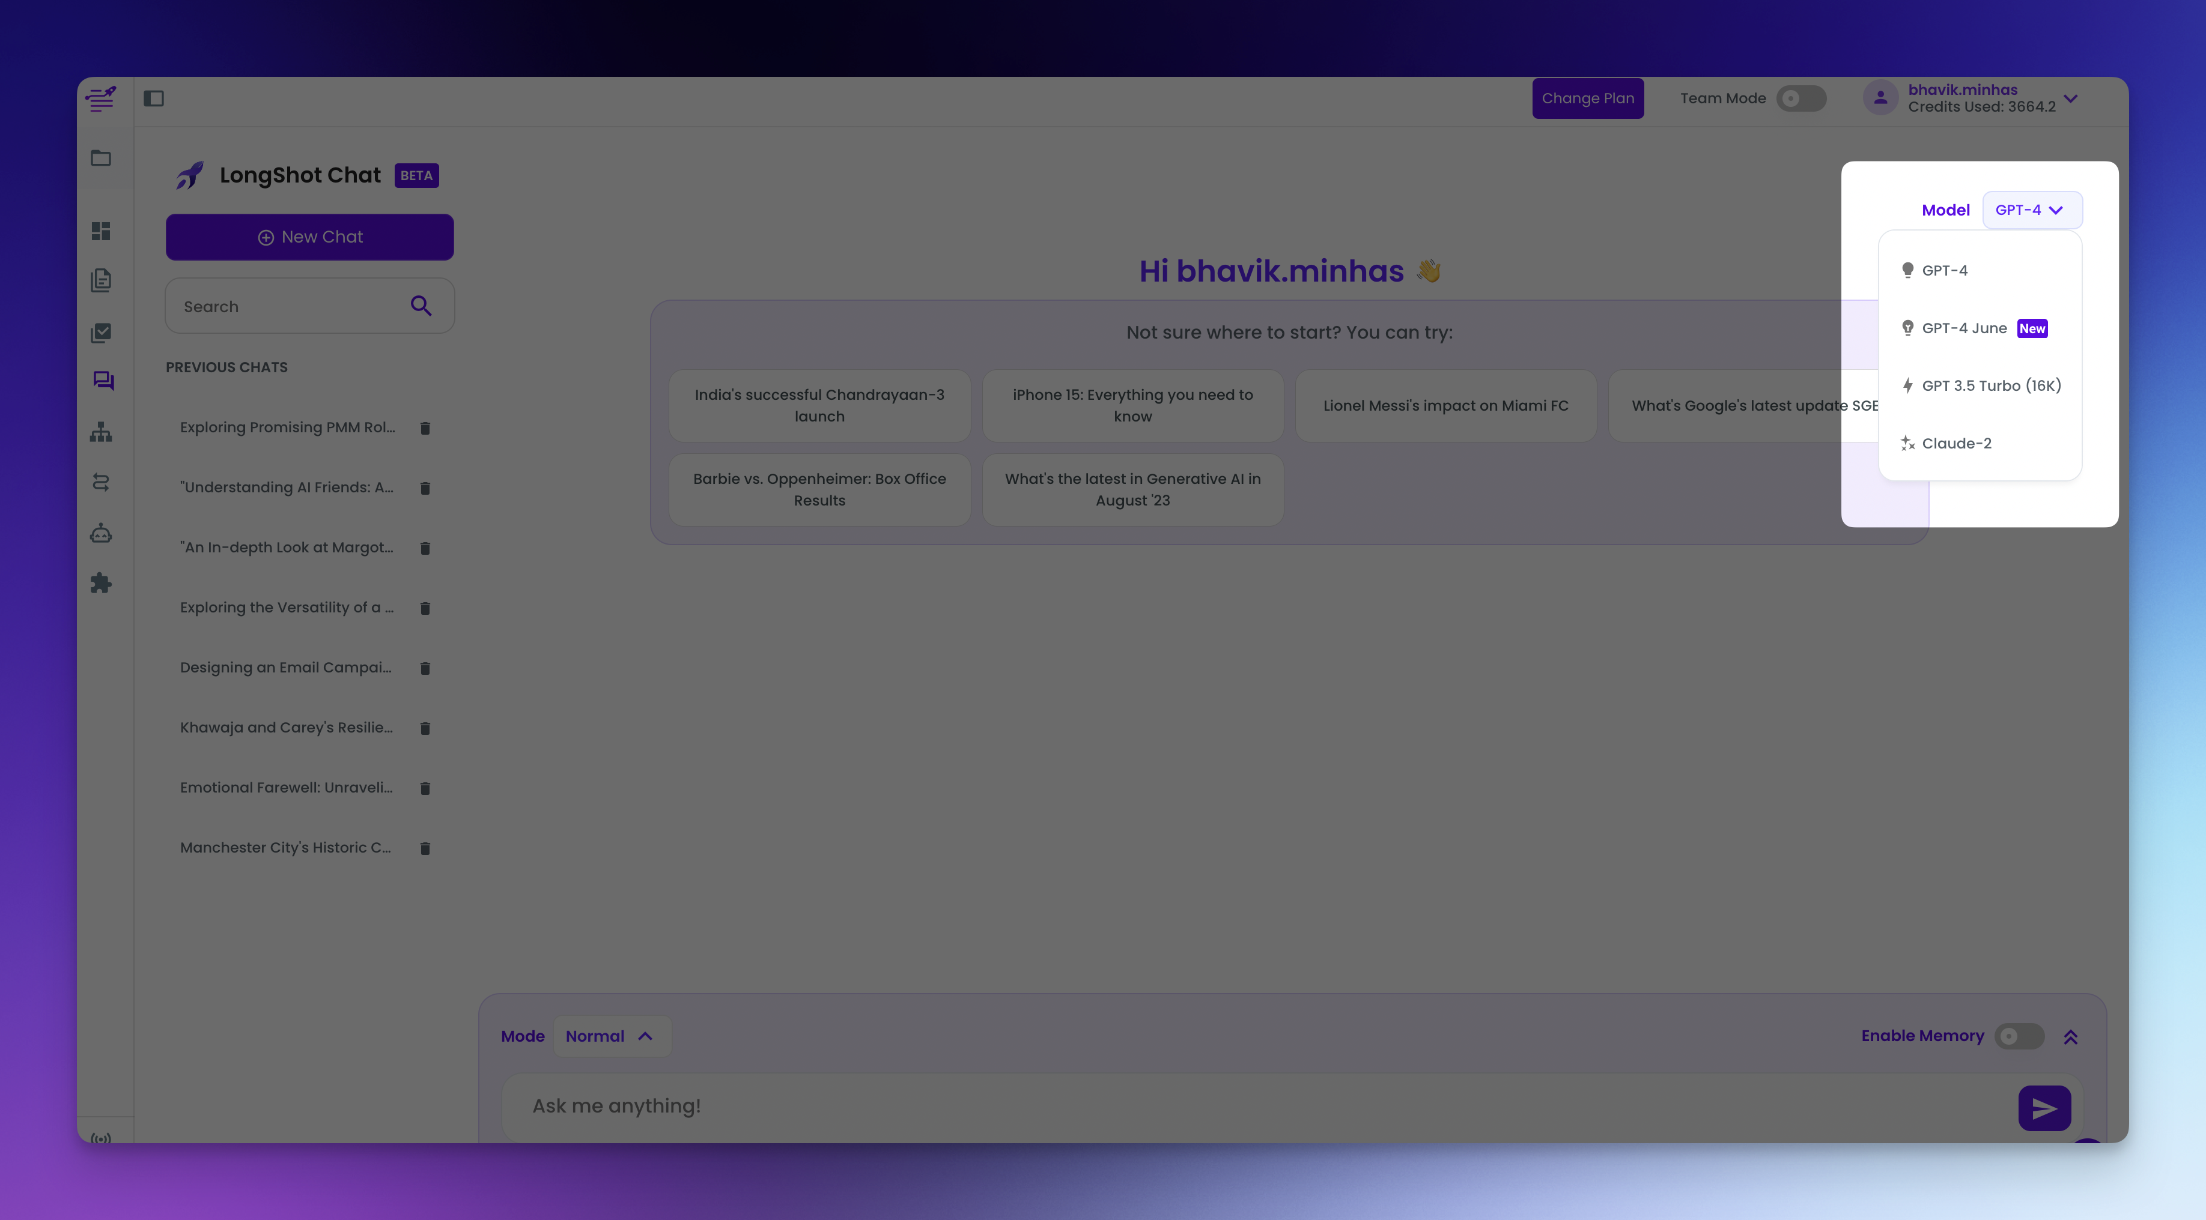Start a New Chat
This screenshot has height=1220, width=2206.
click(x=310, y=237)
